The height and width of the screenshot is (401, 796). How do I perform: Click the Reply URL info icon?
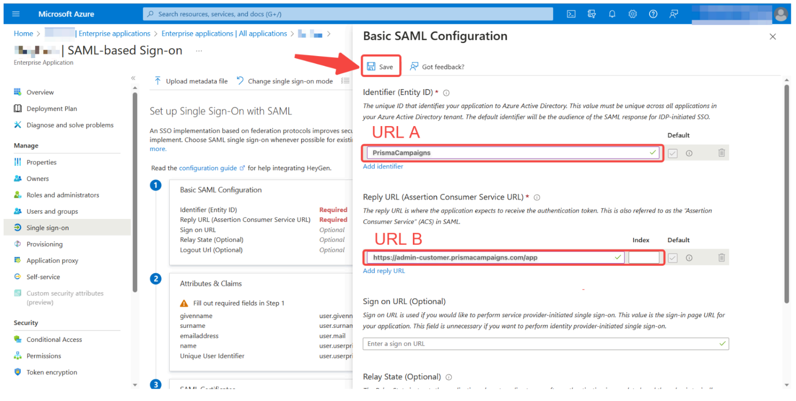click(x=537, y=197)
